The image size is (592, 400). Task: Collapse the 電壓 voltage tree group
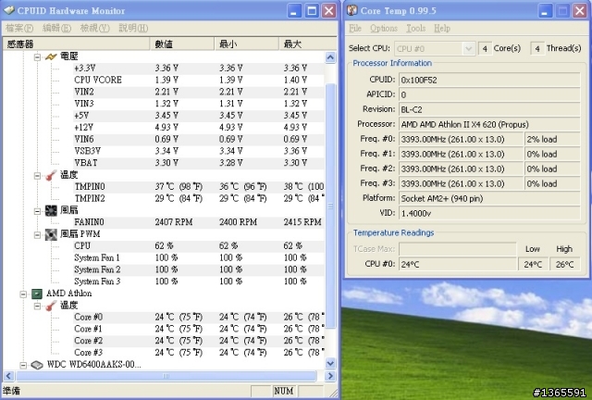click(37, 57)
